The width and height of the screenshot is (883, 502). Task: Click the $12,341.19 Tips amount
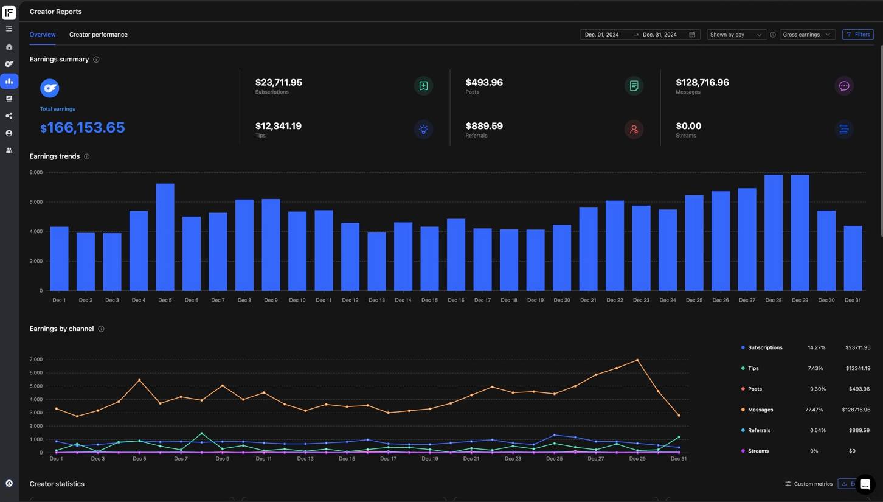pyautogui.click(x=279, y=126)
